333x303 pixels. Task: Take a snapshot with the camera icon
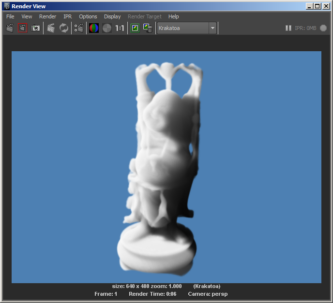35,28
